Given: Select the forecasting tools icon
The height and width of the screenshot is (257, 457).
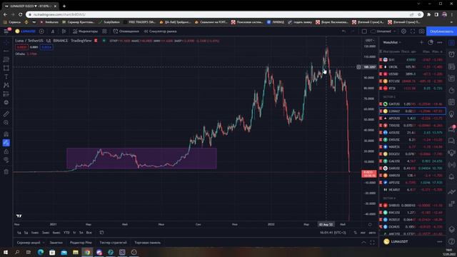Looking at the screenshot, I should pyautogui.click(x=6, y=94).
